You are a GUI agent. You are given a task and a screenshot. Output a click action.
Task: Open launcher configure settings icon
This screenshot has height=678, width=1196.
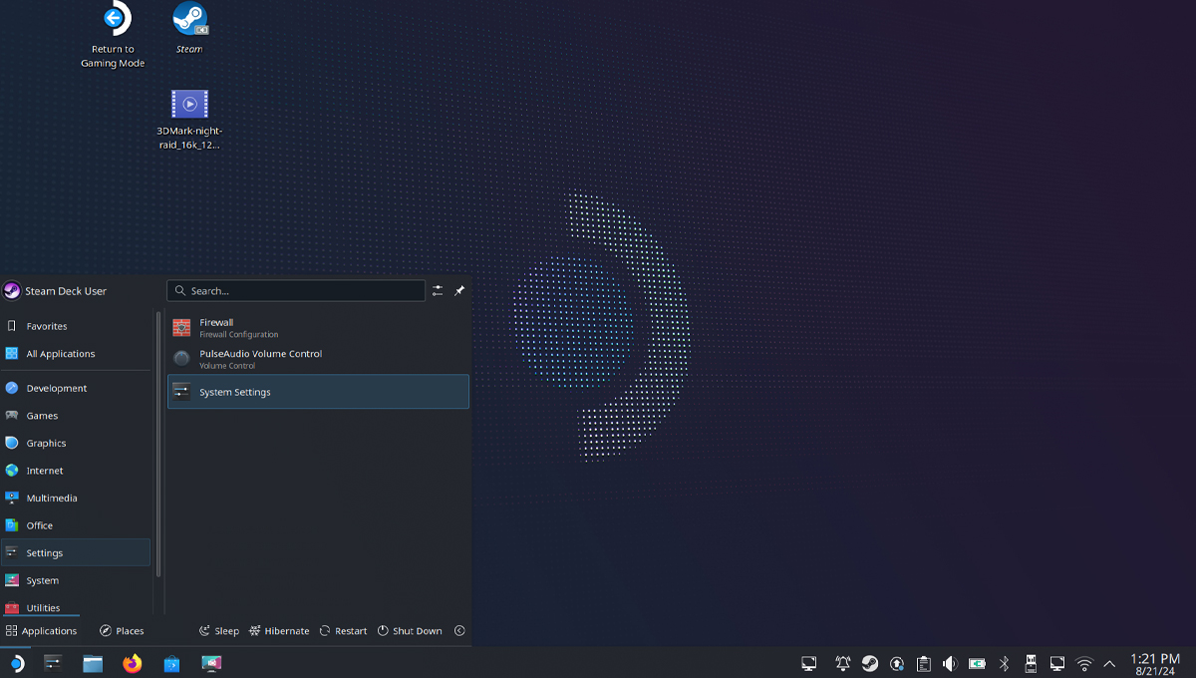point(438,291)
